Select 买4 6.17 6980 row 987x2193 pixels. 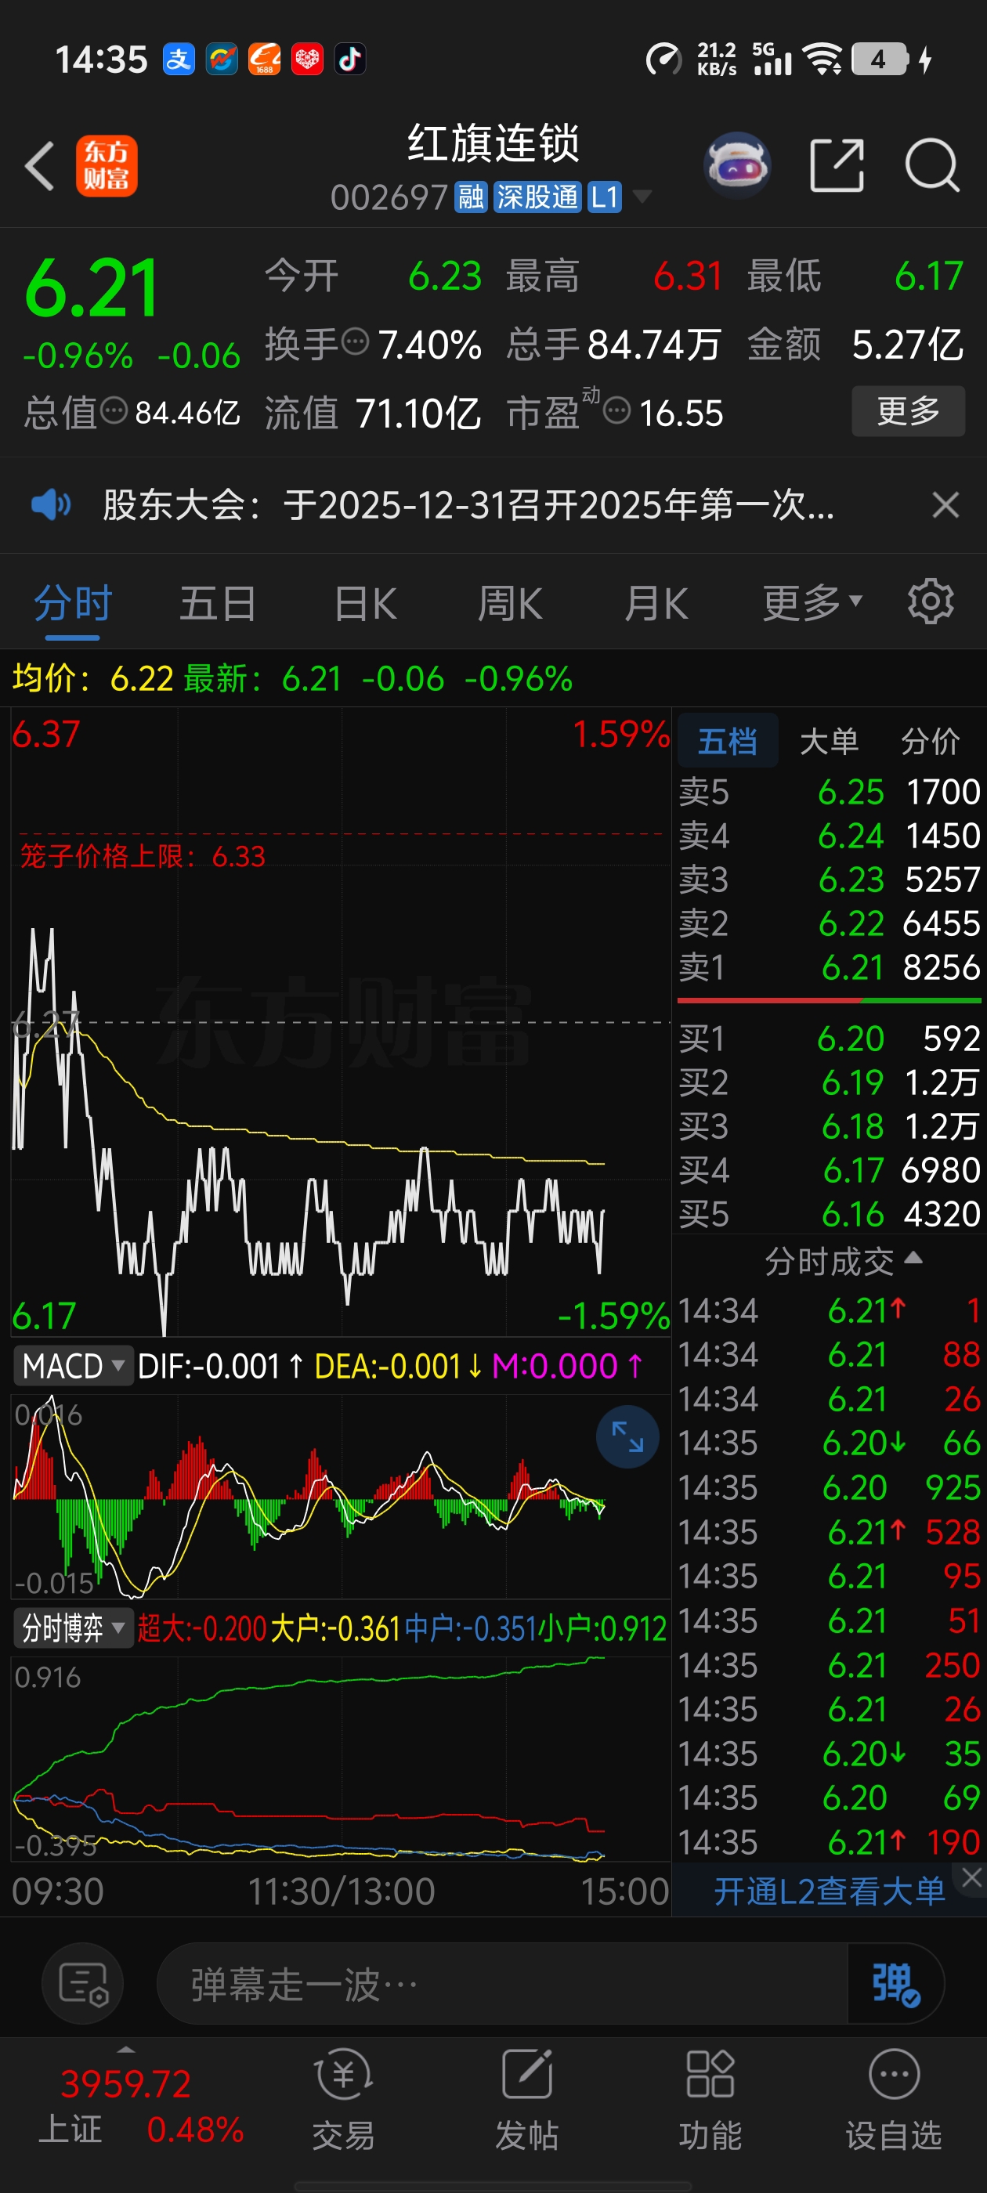point(830,1169)
